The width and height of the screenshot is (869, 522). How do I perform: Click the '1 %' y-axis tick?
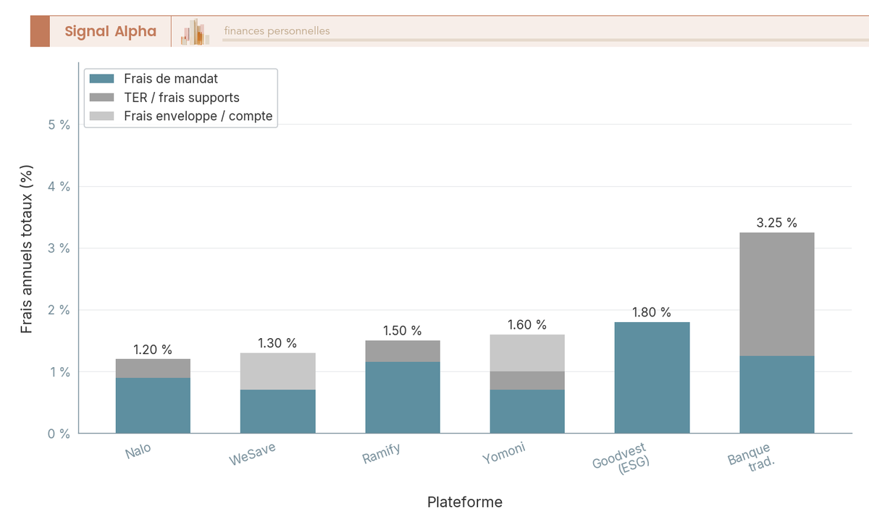coord(59,372)
